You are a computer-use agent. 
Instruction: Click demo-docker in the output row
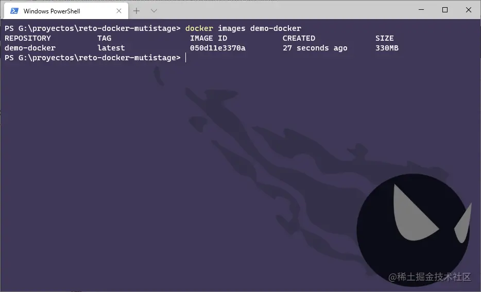pos(30,48)
